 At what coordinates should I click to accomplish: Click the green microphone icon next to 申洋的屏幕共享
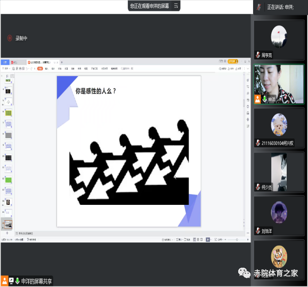point(17,281)
